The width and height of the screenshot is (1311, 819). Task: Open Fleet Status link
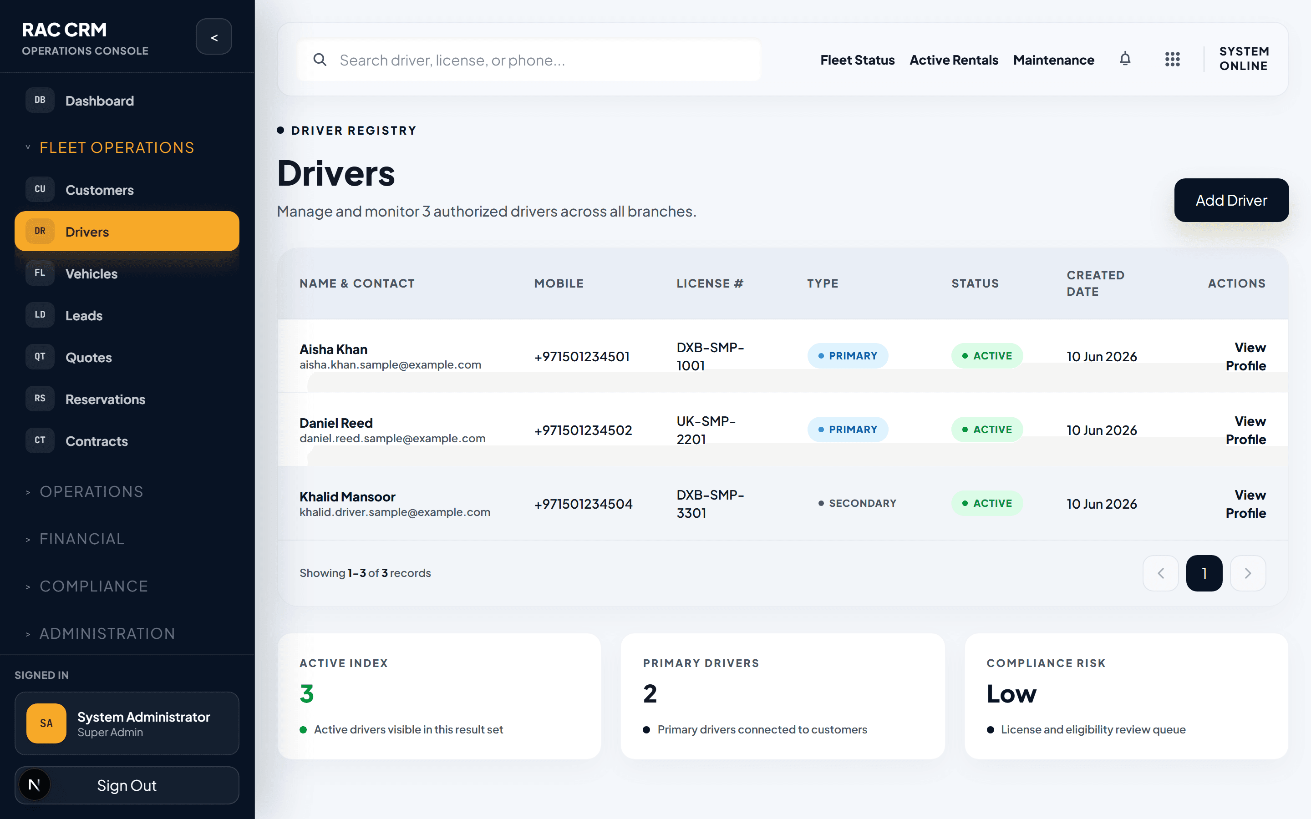click(x=857, y=60)
